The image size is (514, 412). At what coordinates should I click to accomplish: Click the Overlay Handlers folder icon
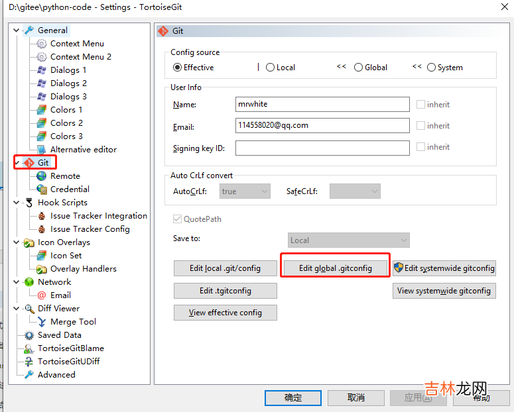[42, 269]
